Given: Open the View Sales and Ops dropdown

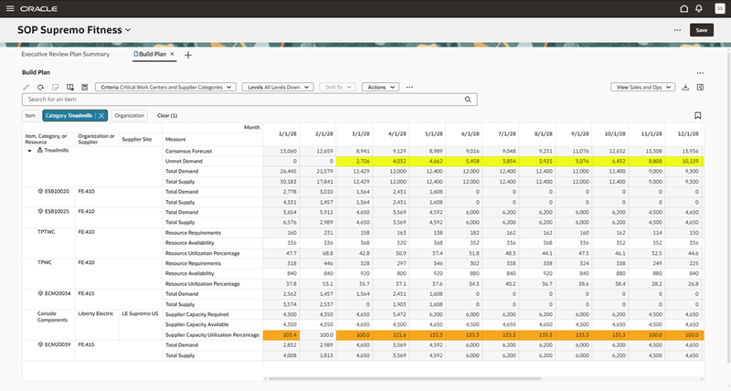Looking at the screenshot, I should tap(643, 87).
